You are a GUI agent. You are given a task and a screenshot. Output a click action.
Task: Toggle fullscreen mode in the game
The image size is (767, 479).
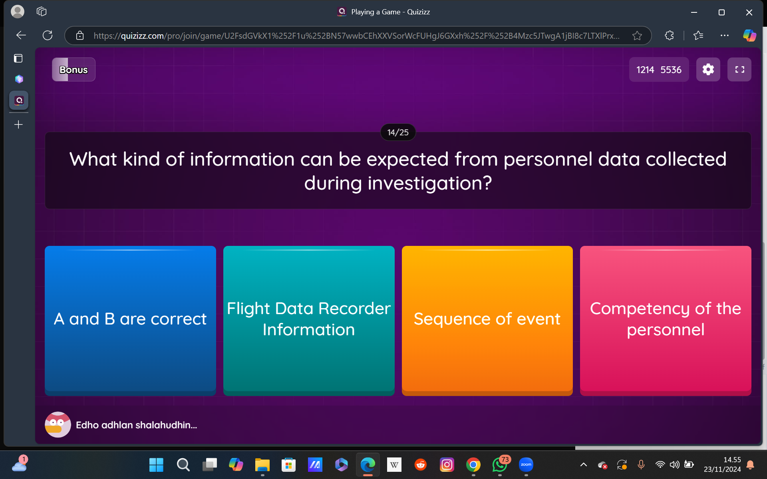pos(739,69)
